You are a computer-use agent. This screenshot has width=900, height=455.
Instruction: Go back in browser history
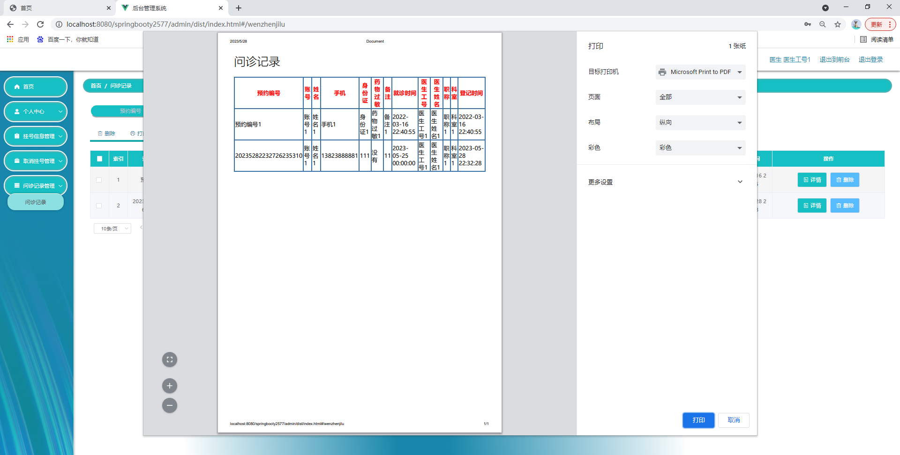coord(10,24)
